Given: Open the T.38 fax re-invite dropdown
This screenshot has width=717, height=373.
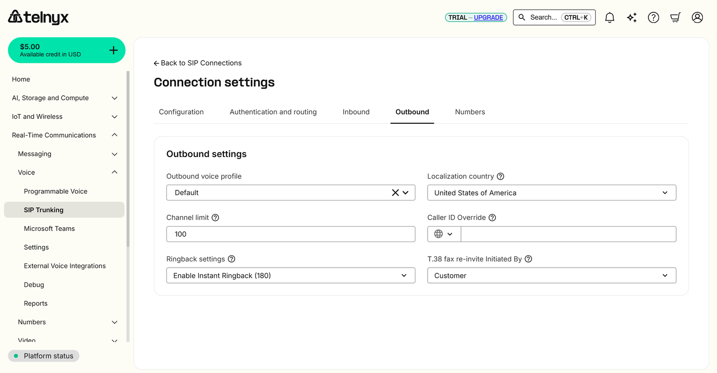Looking at the screenshot, I should (x=552, y=276).
